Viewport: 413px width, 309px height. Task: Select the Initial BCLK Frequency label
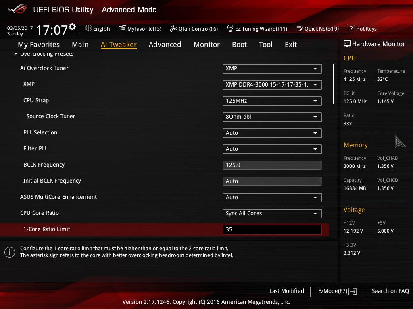click(x=52, y=181)
